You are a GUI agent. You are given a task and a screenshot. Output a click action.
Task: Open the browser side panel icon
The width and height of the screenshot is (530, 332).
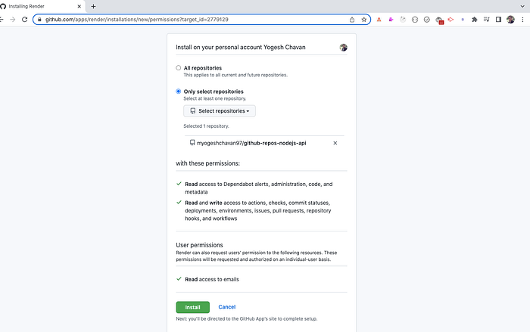click(x=498, y=20)
